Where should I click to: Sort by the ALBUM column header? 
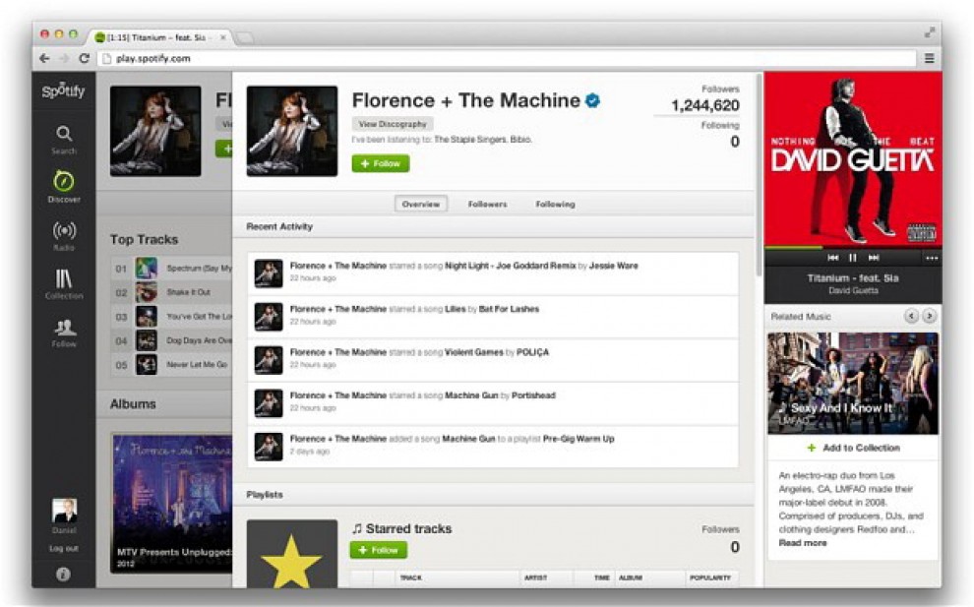click(x=631, y=577)
